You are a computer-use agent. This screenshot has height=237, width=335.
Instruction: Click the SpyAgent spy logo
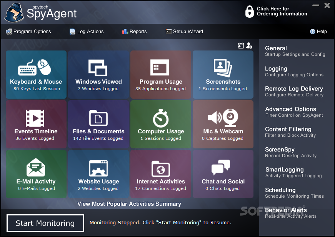click(14, 12)
